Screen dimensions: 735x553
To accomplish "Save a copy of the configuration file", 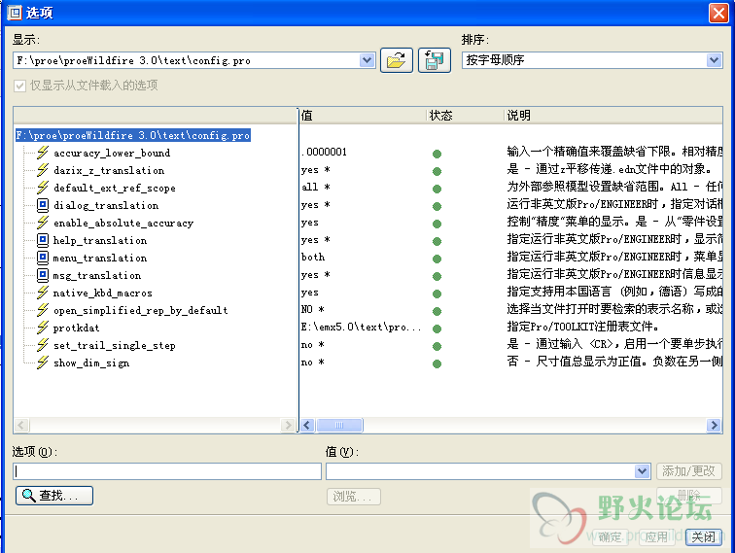I will (x=434, y=60).
